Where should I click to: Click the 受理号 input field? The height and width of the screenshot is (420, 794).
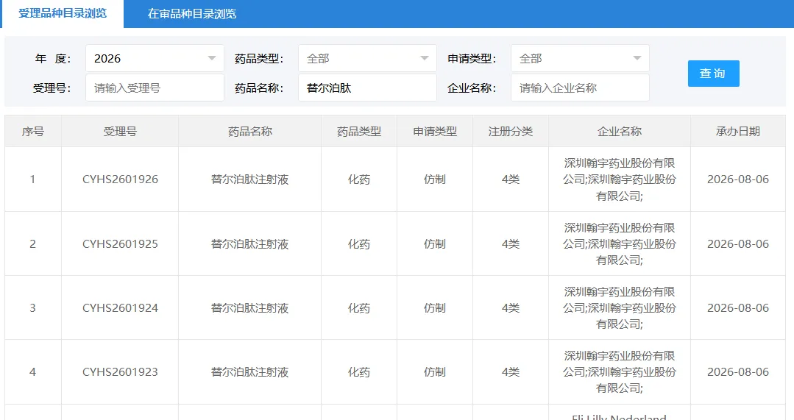(x=155, y=88)
